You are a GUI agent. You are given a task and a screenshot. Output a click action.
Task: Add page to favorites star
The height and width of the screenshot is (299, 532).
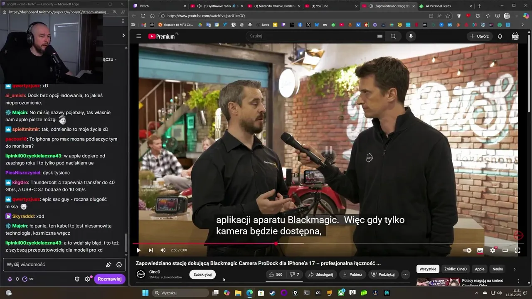[448, 16]
